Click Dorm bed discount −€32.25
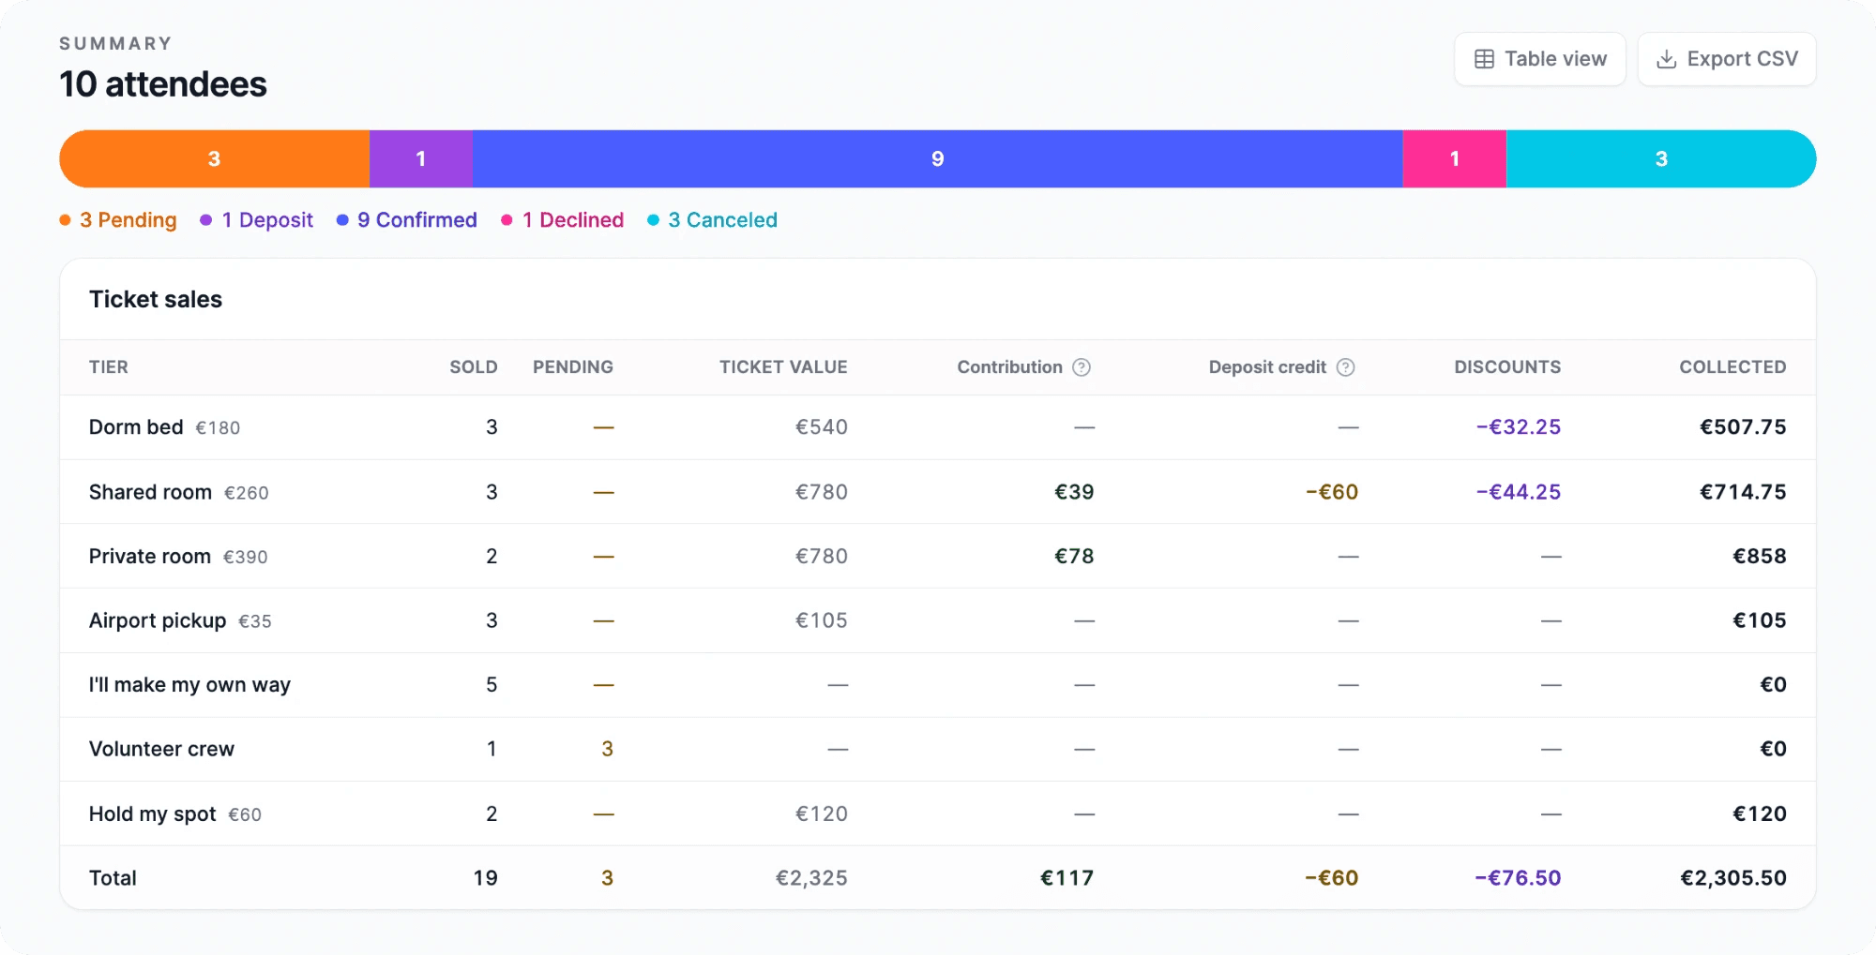The height and width of the screenshot is (955, 1876). pyautogui.click(x=1519, y=427)
